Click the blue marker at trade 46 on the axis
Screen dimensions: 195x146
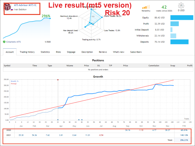[x=79, y=120]
